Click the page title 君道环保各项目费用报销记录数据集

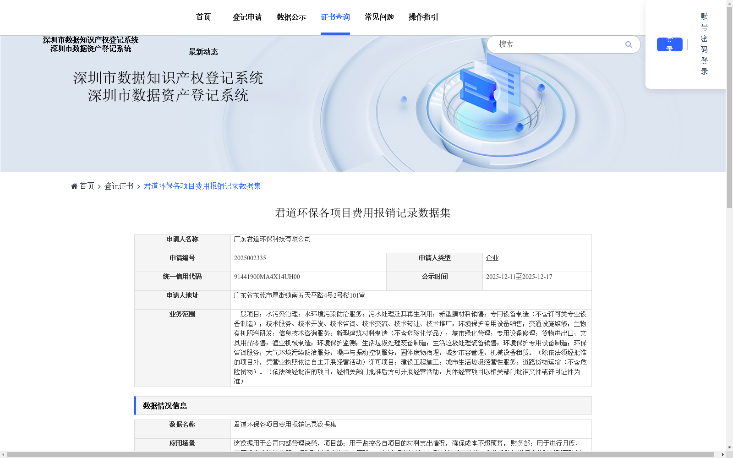[x=363, y=213]
